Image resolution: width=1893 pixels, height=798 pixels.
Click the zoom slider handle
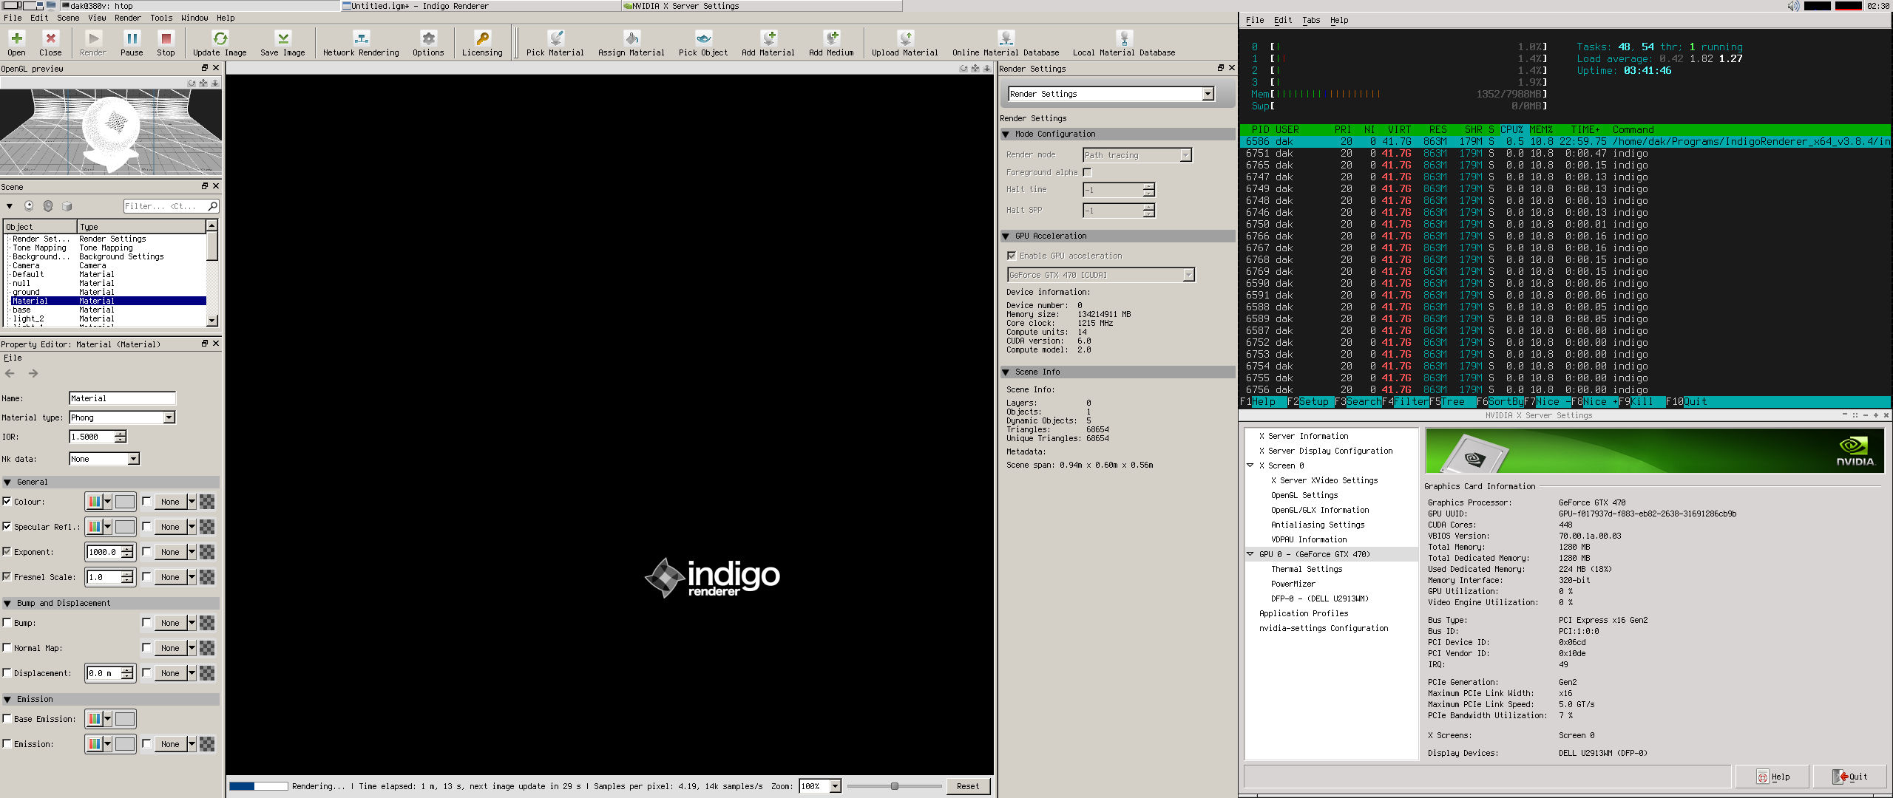(895, 786)
